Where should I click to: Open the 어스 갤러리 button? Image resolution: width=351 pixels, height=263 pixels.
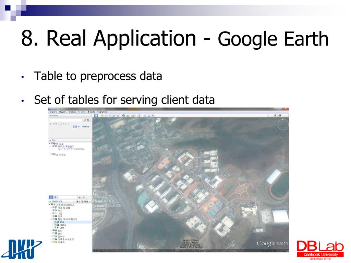pos(83,201)
